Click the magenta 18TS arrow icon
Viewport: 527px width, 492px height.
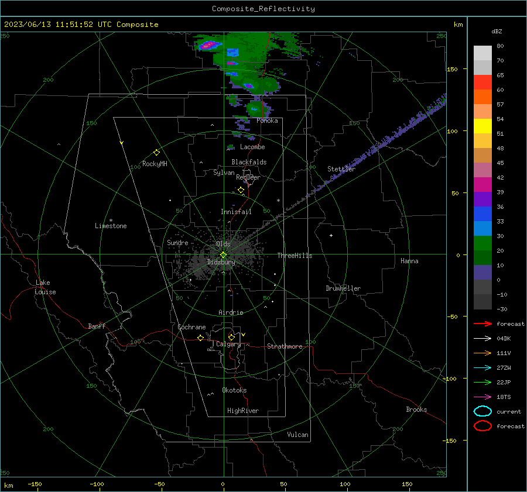coord(482,397)
